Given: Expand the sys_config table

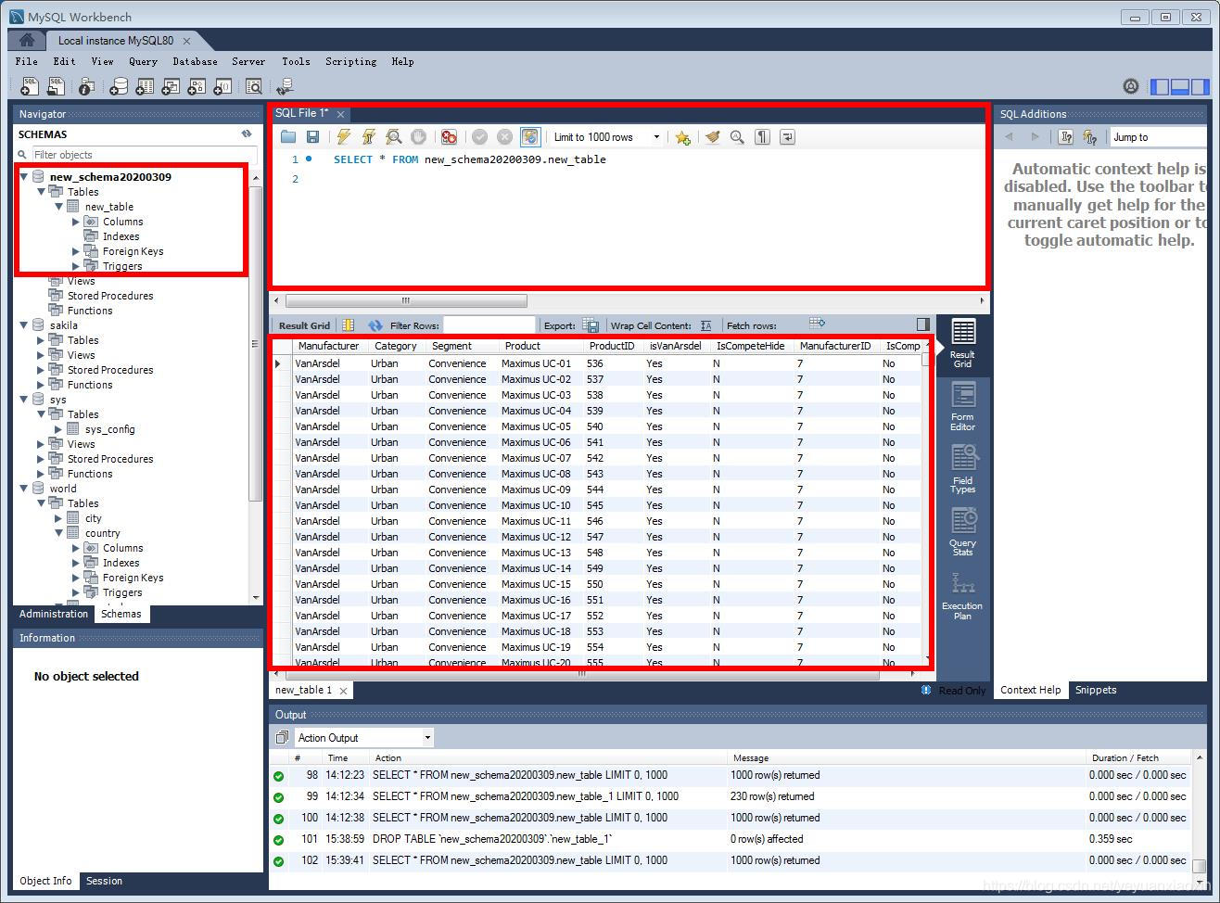Looking at the screenshot, I should 58,429.
